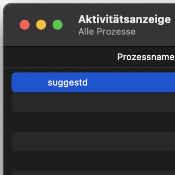175x175 pixels.
Task: Click title bar area below Alle Prozesse
Action: click(x=107, y=41)
